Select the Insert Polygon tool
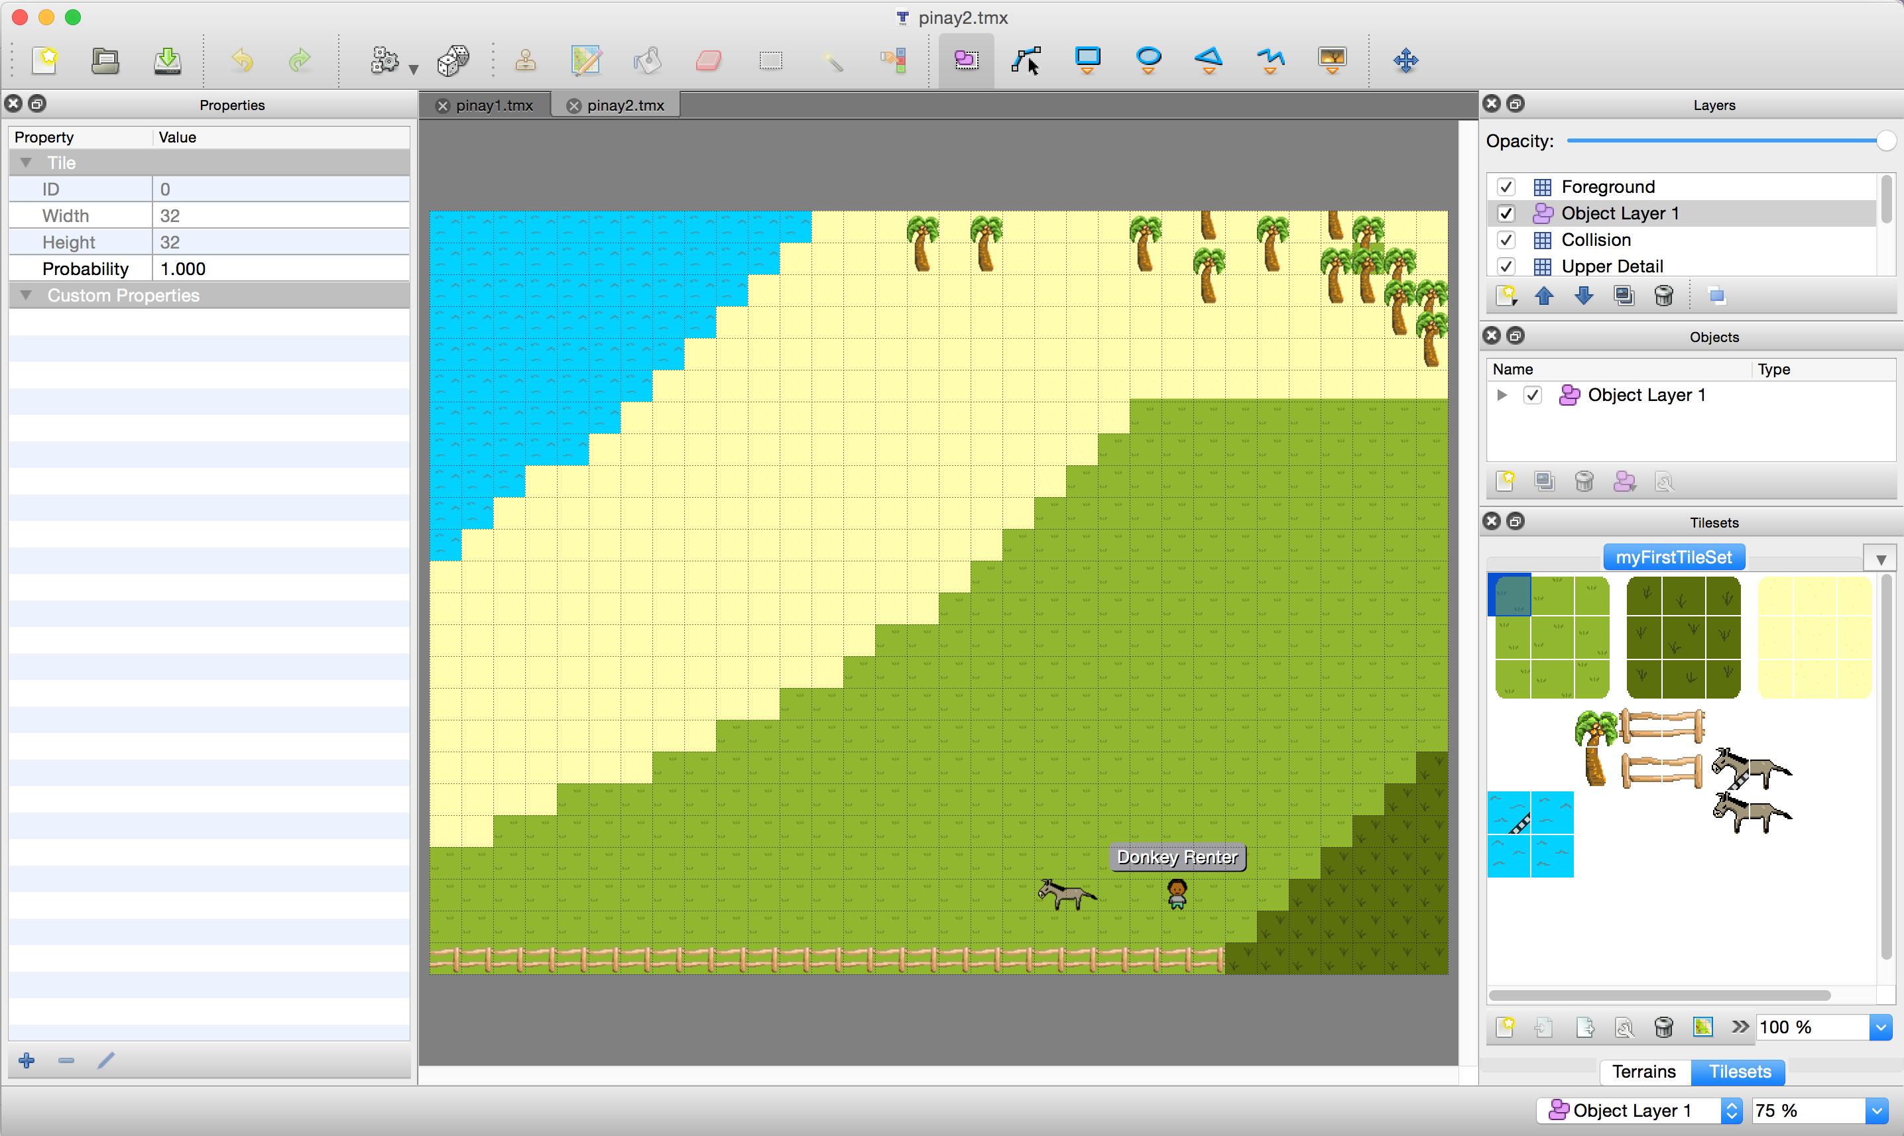The width and height of the screenshot is (1904, 1136). pyautogui.click(x=1209, y=60)
